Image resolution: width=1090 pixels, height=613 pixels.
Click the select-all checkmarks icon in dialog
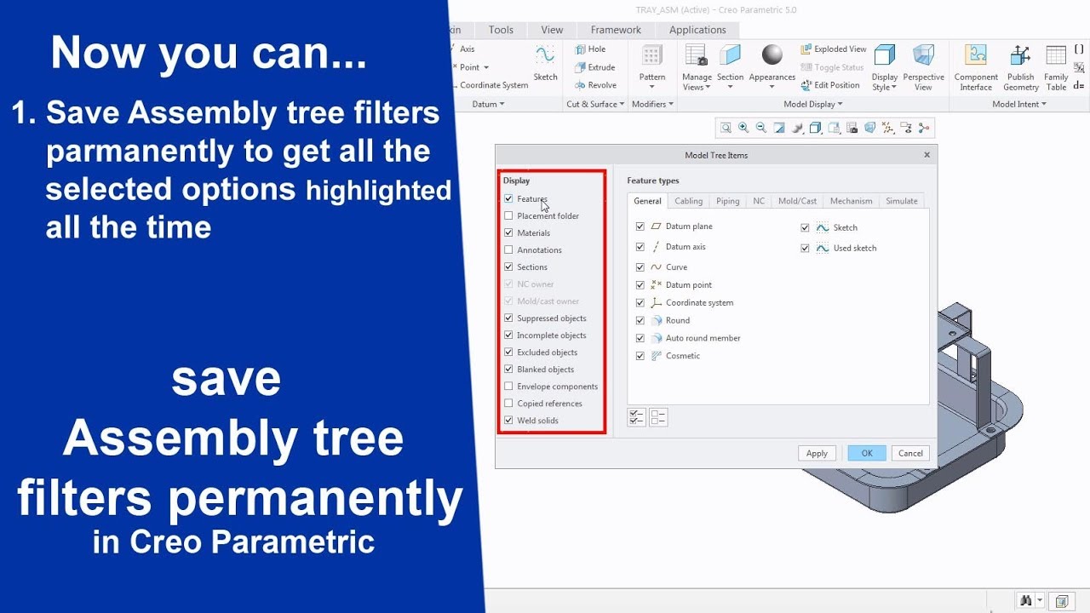tap(636, 417)
